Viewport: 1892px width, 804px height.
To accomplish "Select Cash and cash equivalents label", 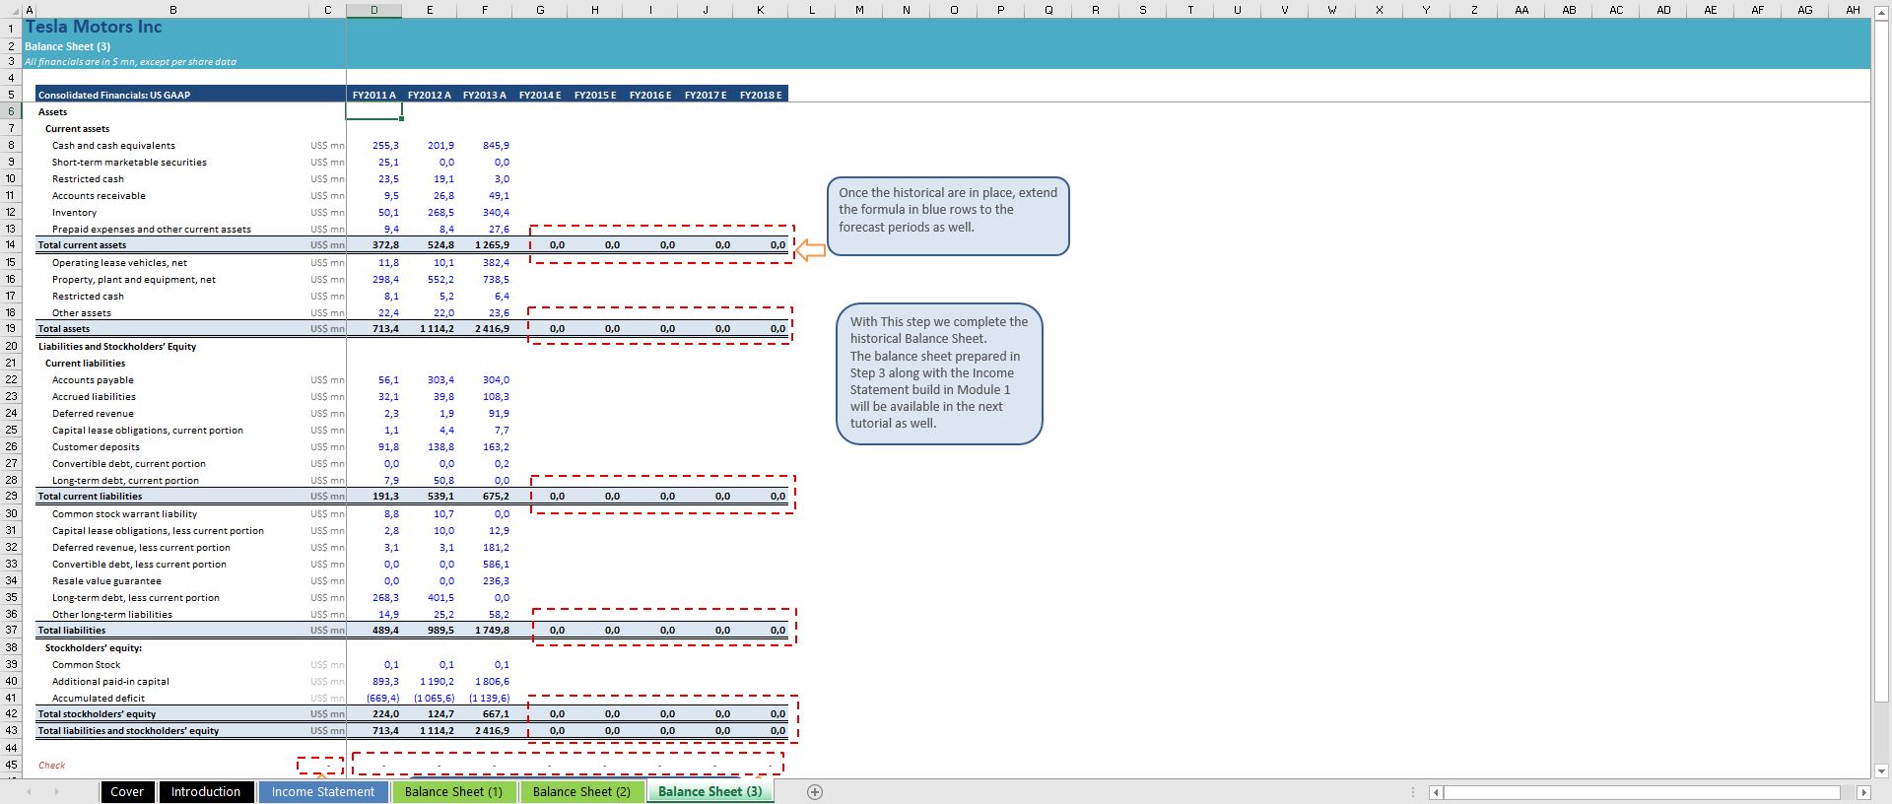I will tap(113, 146).
